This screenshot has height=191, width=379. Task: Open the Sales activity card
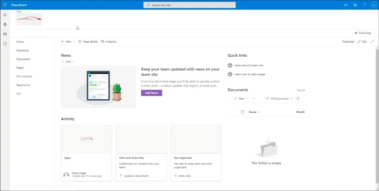[x=86, y=153]
